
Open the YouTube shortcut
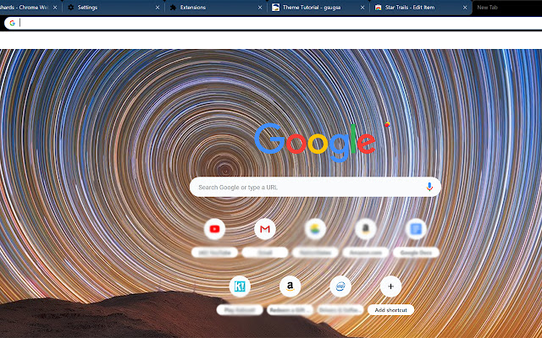(x=214, y=229)
